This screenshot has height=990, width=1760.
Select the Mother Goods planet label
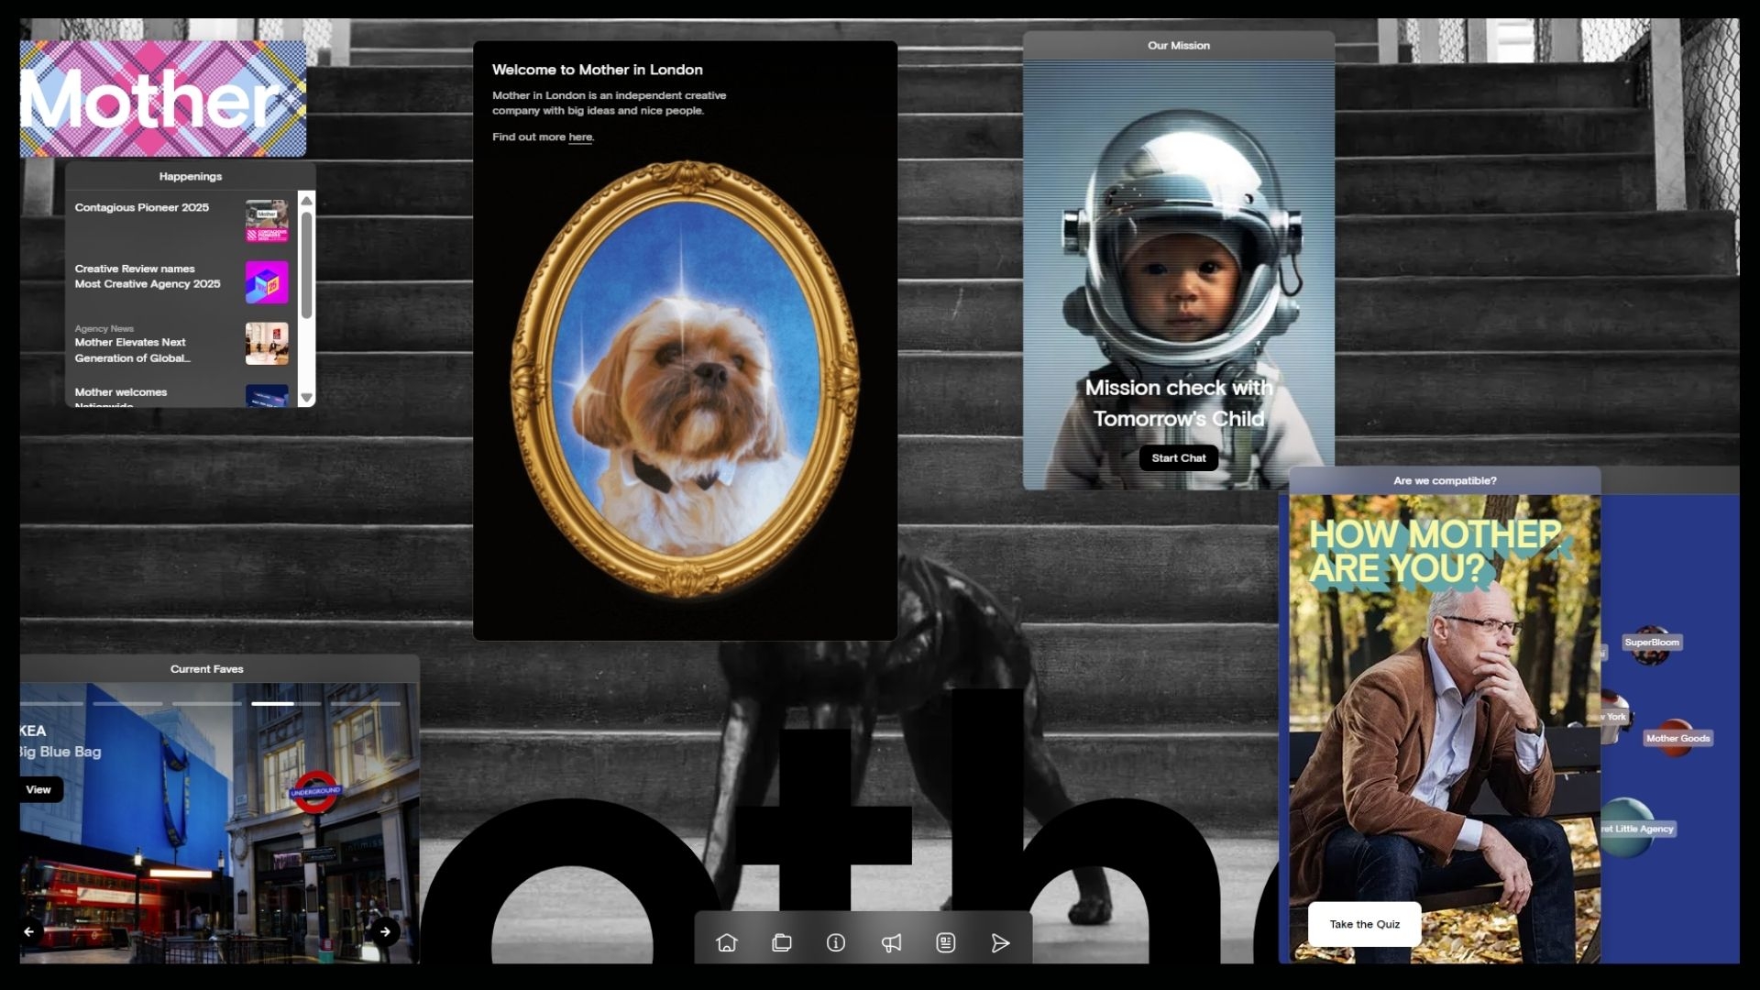(1677, 739)
